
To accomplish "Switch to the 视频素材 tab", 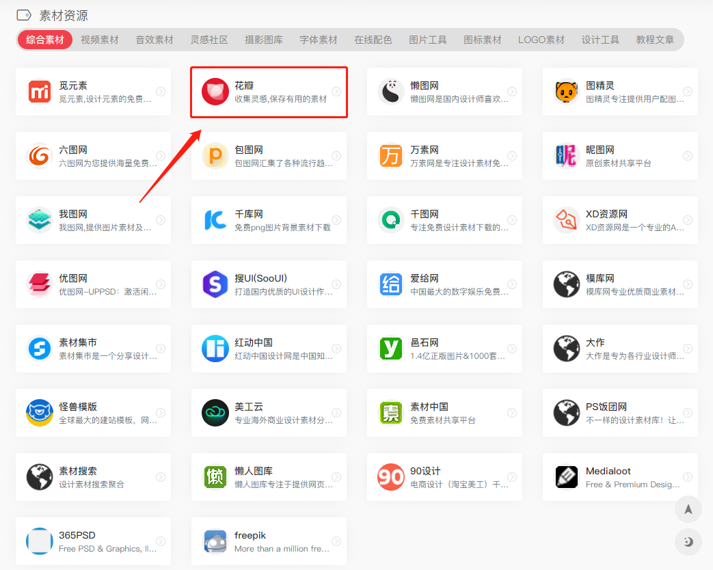I will click(100, 40).
